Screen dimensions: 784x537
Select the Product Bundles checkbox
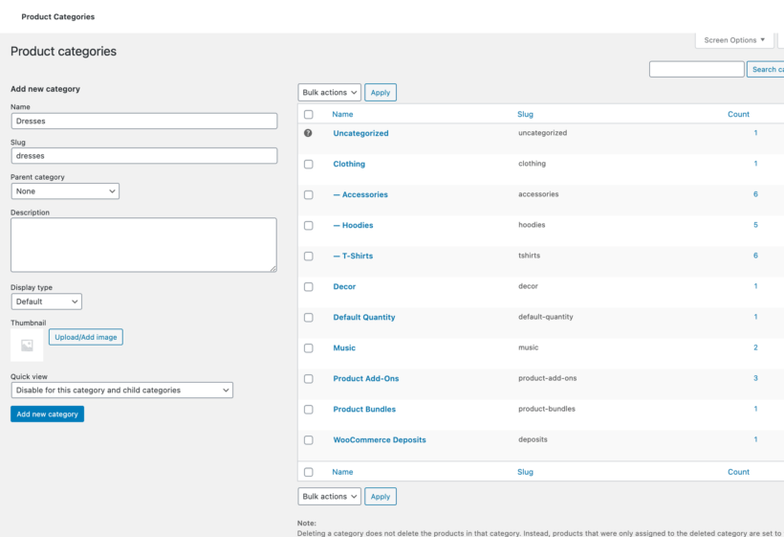[309, 410]
